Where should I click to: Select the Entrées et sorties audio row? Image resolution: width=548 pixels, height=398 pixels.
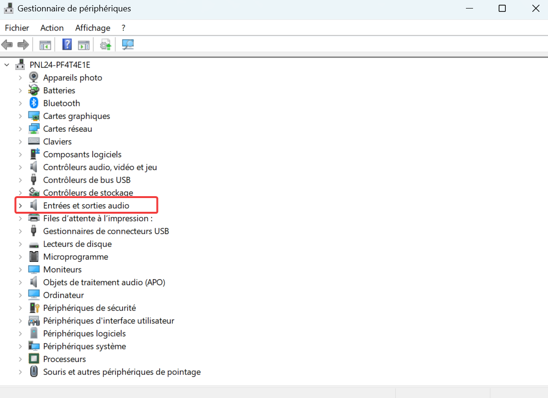tap(86, 205)
